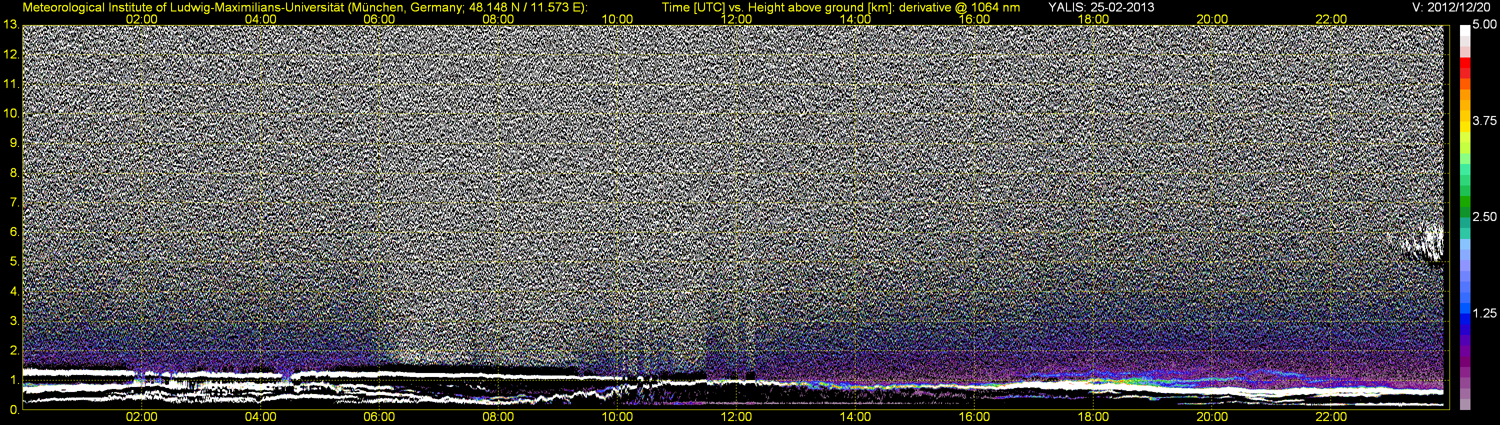Screen dimensions: 1500x425
Task: Click the 5 km height axis label
Action: pos(14,262)
